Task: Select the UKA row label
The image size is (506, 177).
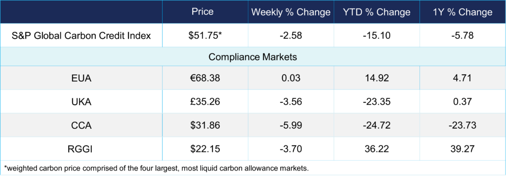Action: (x=82, y=102)
